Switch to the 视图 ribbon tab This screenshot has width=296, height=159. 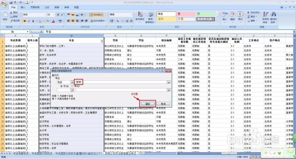(x=76, y=7)
